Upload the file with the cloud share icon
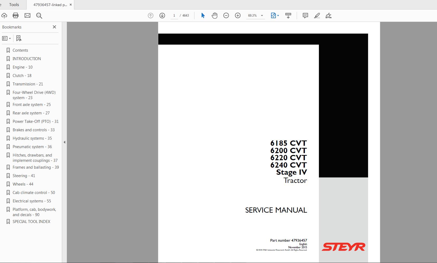The height and width of the screenshot is (263, 437). (x=4, y=15)
